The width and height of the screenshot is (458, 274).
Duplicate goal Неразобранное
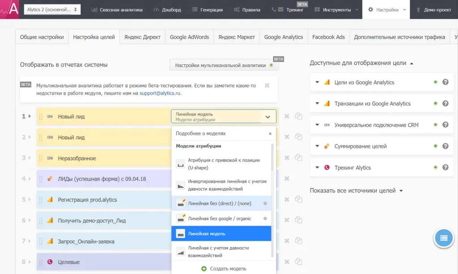[x=298, y=157]
